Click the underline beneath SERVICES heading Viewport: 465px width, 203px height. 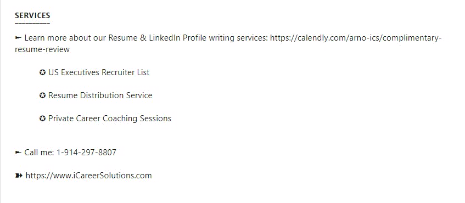click(32, 23)
